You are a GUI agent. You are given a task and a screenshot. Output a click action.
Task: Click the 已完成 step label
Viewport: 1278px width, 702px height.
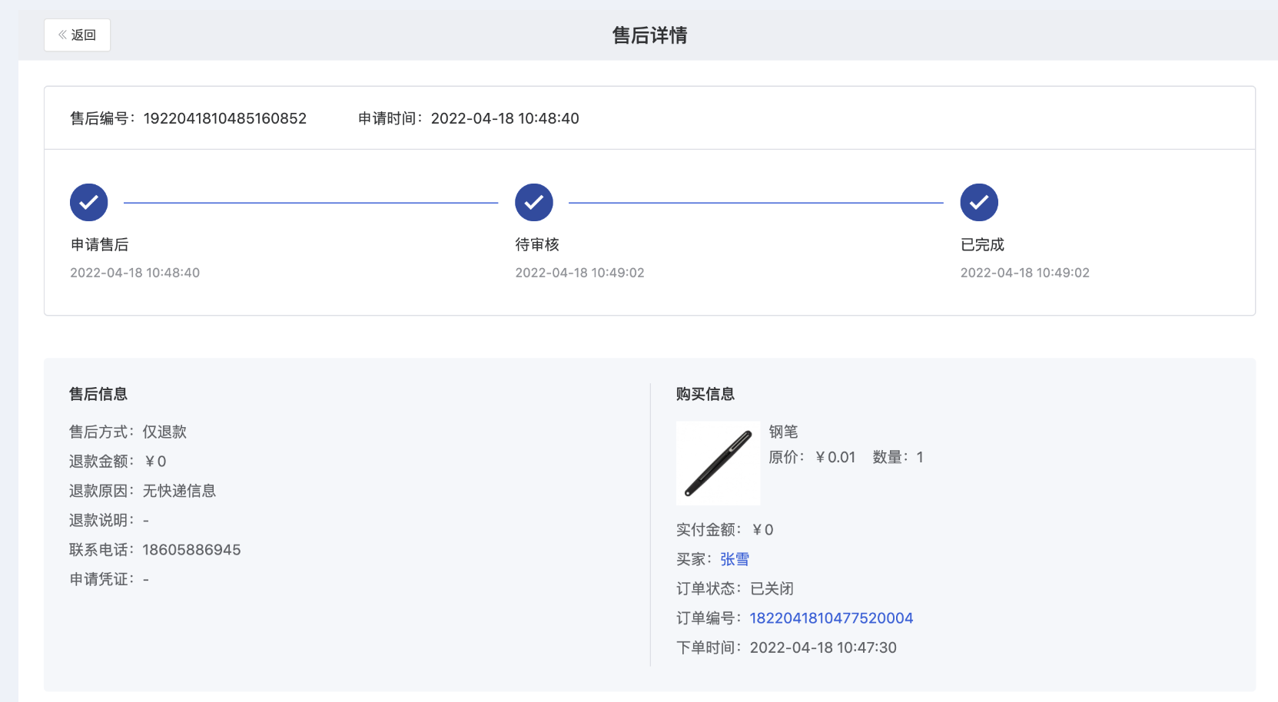tap(982, 244)
